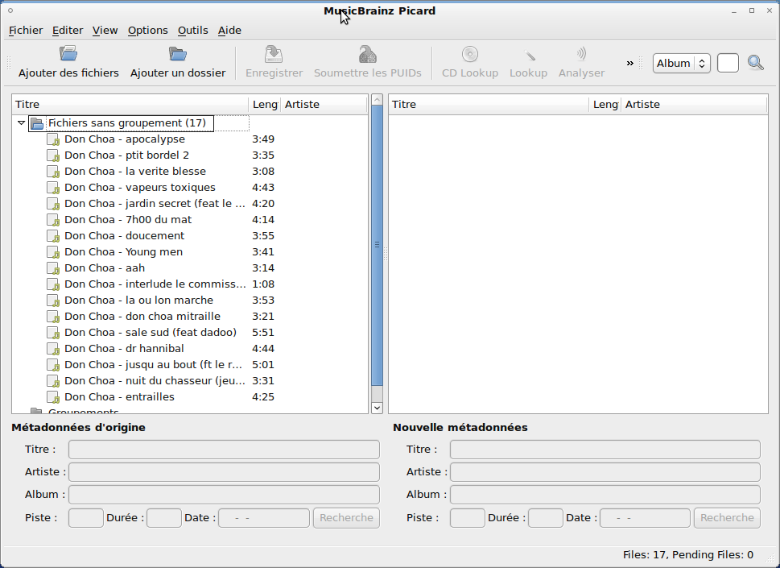Image resolution: width=780 pixels, height=568 pixels.
Task: Click the Titre field under Métadonnées d'origine
Action: click(223, 449)
